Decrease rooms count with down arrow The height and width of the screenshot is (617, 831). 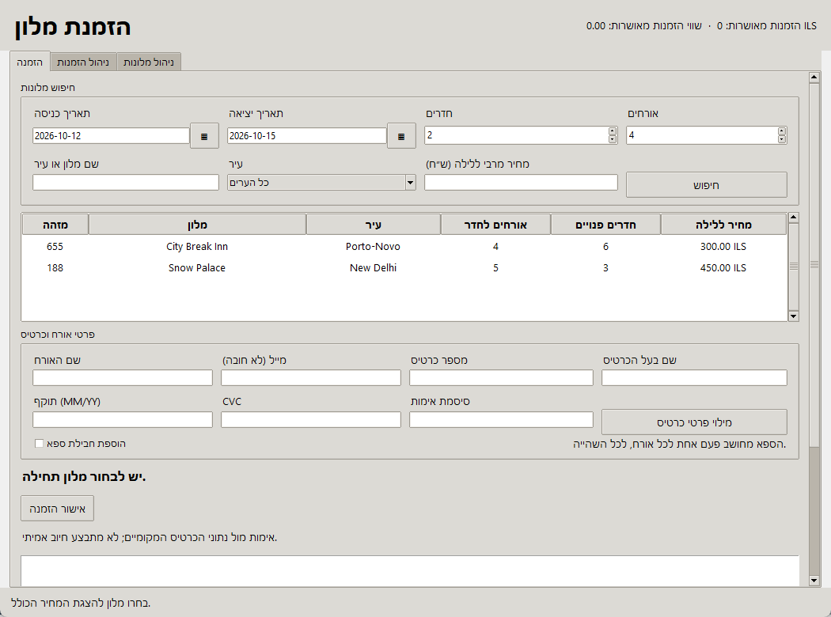click(613, 139)
